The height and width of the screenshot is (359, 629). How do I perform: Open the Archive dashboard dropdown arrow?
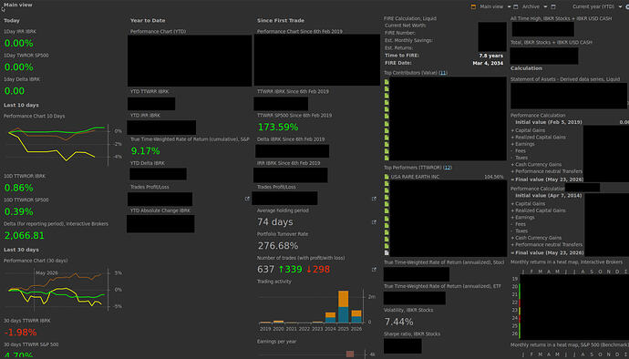545,6
